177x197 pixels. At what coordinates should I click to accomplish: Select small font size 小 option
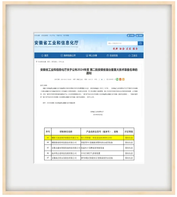pyautogui.click(x=104, y=80)
